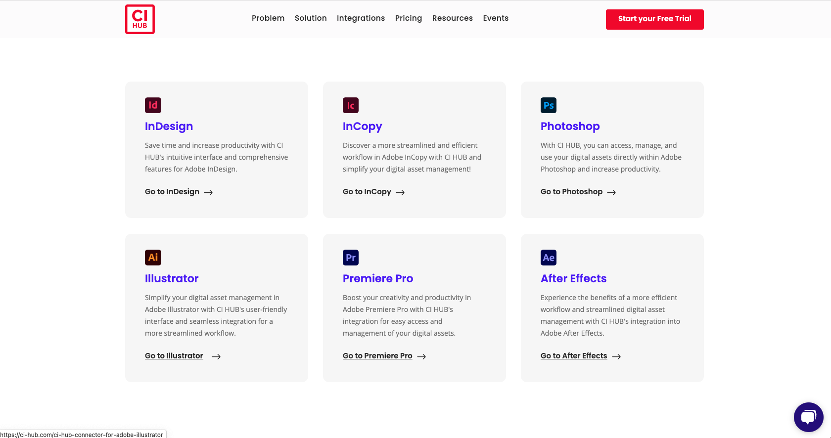
Task: Open the Solution menu item
Action: click(311, 18)
